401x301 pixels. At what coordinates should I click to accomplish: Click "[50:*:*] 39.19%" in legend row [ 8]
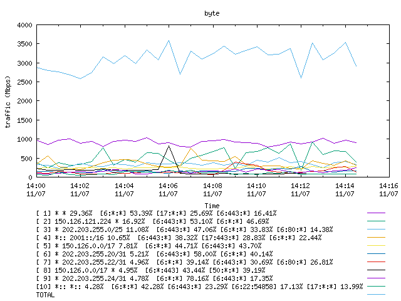237,270
